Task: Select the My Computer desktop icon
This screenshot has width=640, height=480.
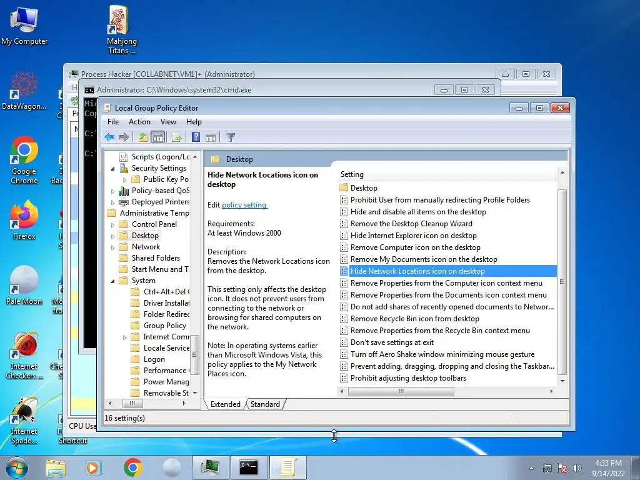Action: (24, 26)
